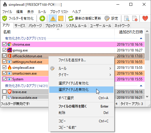Choose ファイルを追加する... from the context menu
The width and height of the screenshot is (151, 133).
coord(81,60)
